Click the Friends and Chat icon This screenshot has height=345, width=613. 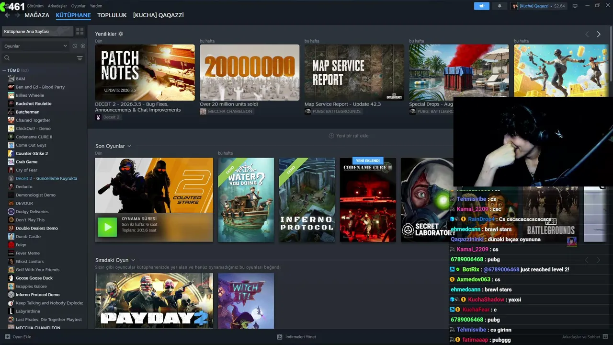pos(606,337)
